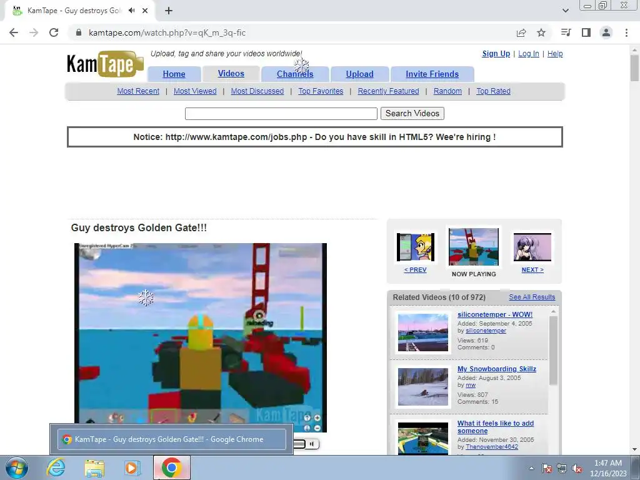640x480 pixels.
Task: Open tab search chevron dropdown
Action: pos(565,11)
